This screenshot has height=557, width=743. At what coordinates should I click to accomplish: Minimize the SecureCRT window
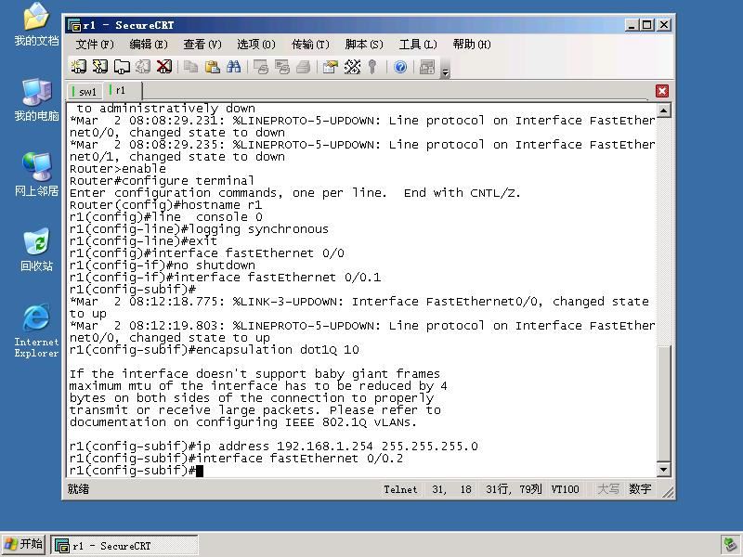click(632, 25)
